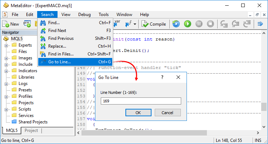Expand the Images folder node

coord(6,58)
